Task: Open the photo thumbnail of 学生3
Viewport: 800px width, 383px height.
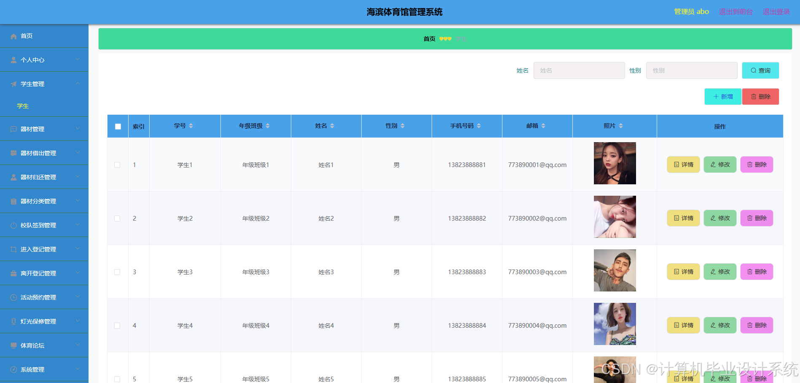Action: (615, 270)
